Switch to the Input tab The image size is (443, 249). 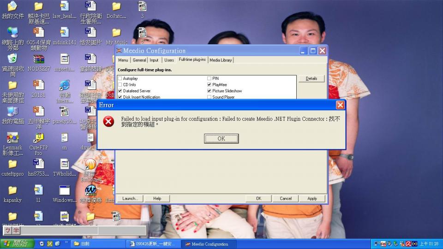click(x=154, y=60)
